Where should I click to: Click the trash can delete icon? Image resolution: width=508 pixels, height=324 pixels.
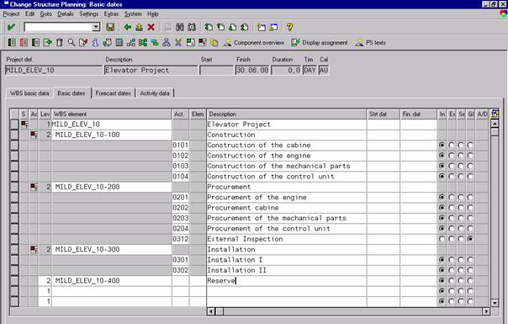pyautogui.click(x=59, y=42)
